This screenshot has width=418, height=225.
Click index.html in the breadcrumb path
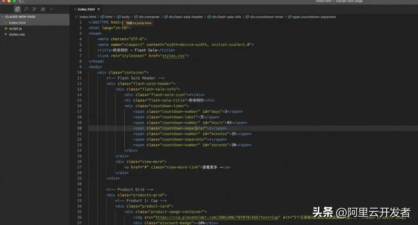point(88,17)
